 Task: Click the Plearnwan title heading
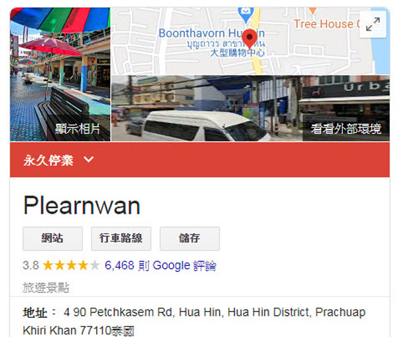82,206
